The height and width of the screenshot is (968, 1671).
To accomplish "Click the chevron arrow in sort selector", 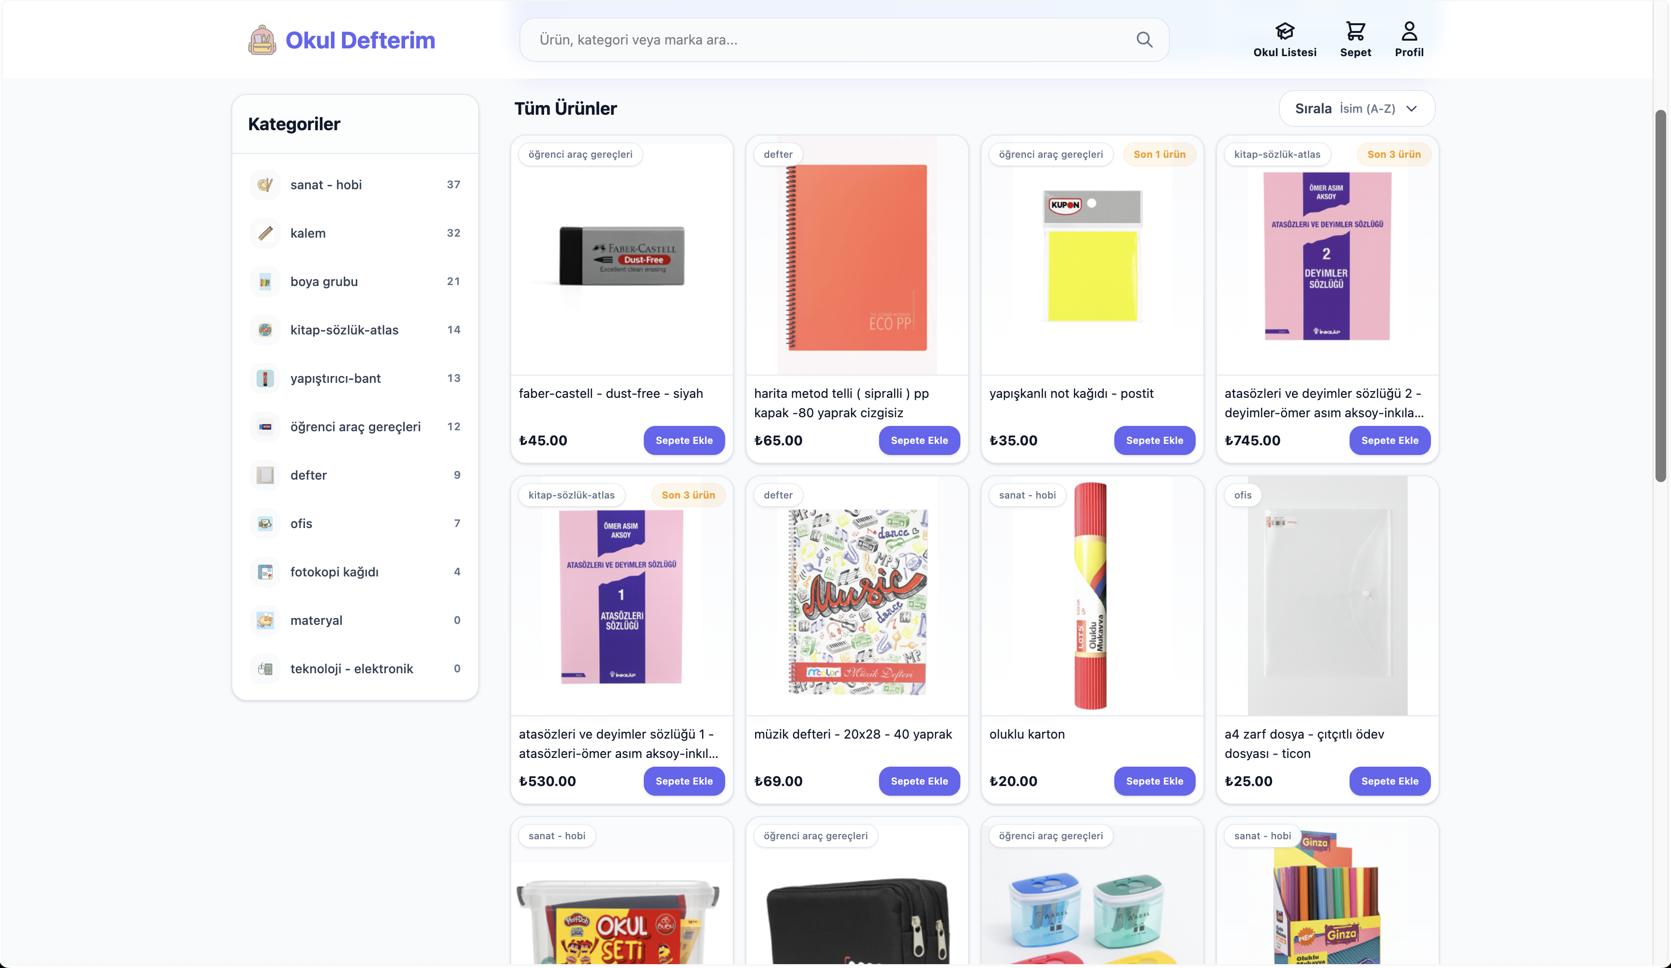I will (1412, 109).
